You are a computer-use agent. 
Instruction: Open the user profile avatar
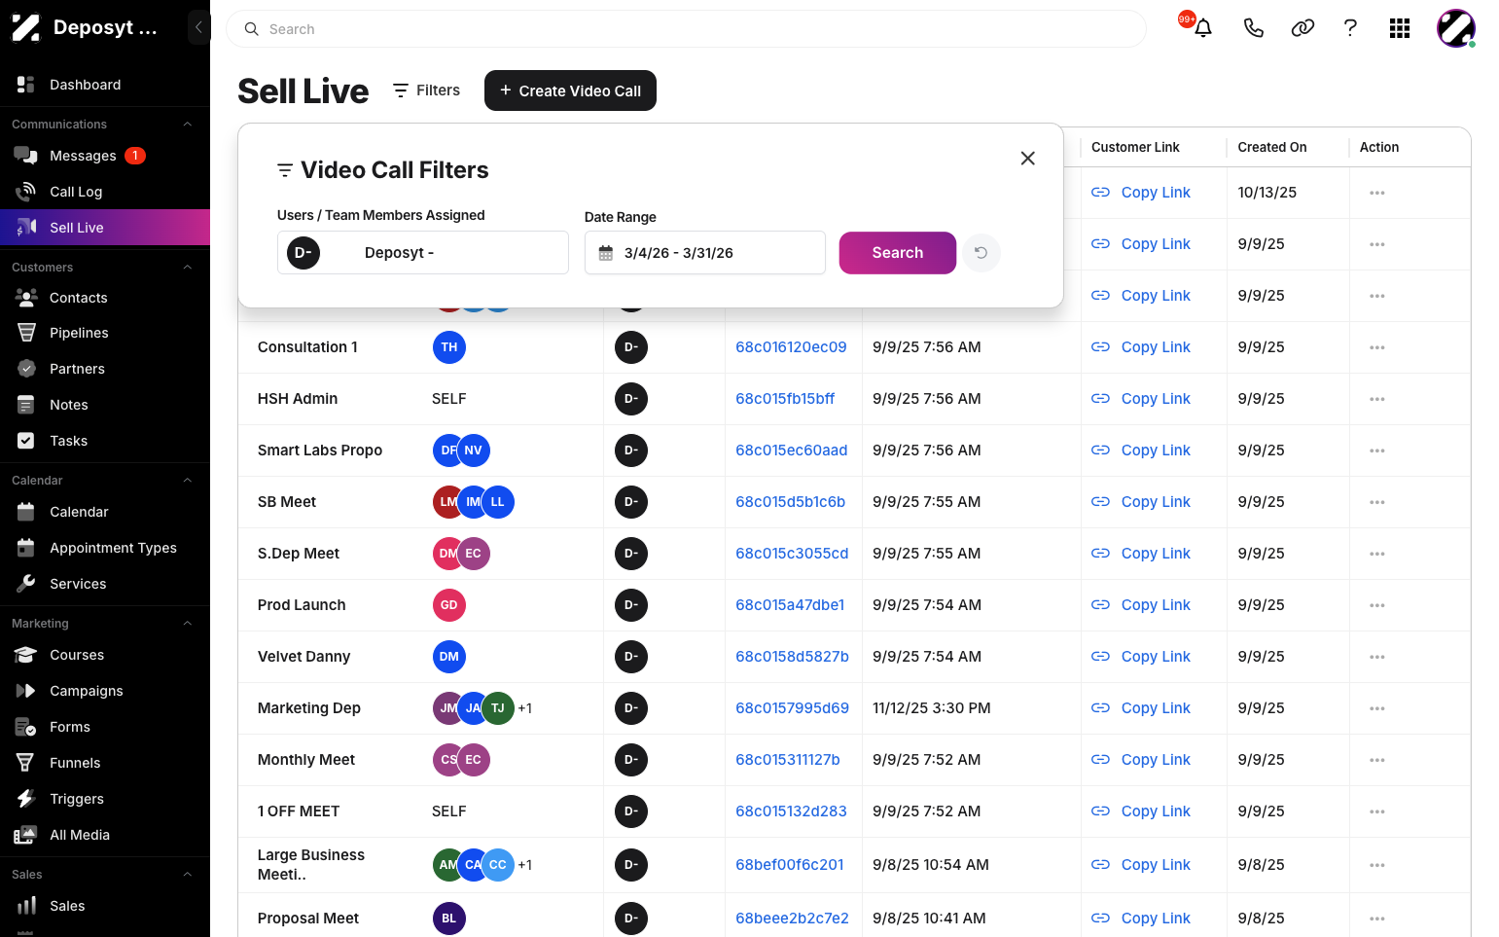1456,28
